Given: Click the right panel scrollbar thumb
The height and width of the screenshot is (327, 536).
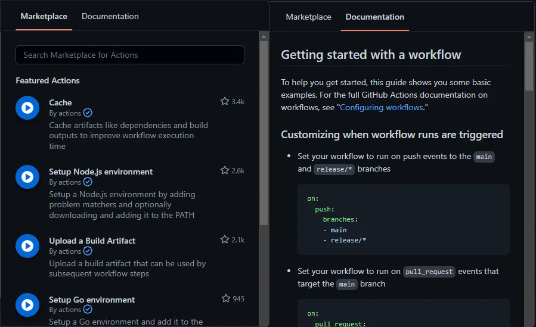Looking at the screenshot, I should coord(529,66).
